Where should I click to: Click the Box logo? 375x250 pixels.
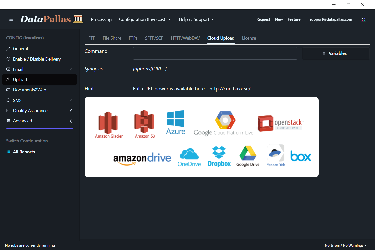pyautogui.click(x=301, y=156)
